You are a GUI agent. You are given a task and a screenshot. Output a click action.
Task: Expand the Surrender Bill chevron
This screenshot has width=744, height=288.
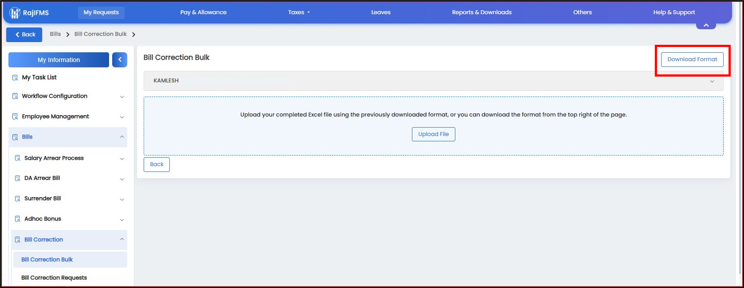122,199
